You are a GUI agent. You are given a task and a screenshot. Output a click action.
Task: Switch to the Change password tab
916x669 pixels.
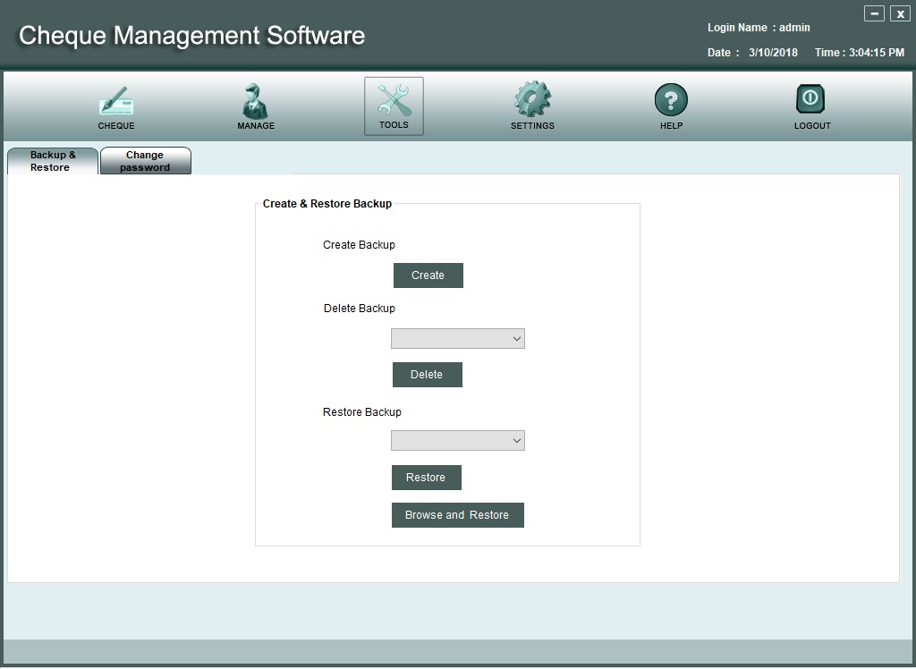(145, 161)
